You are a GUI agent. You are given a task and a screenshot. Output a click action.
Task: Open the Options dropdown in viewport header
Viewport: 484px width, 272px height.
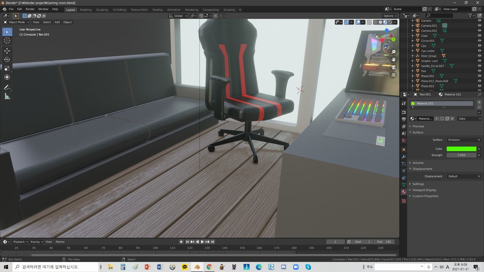(x=390, y=16)
